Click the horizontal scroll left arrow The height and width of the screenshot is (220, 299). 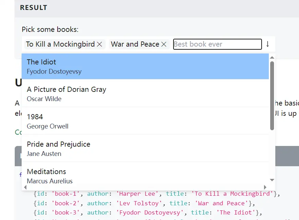tap(25, 187)
